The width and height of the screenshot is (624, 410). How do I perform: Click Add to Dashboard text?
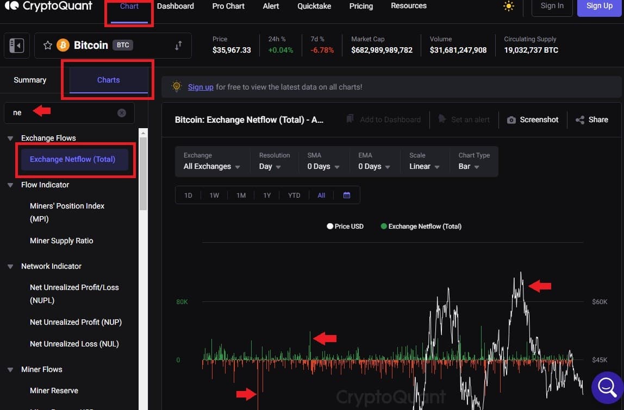pyautogui.click(x=390, y=119)
